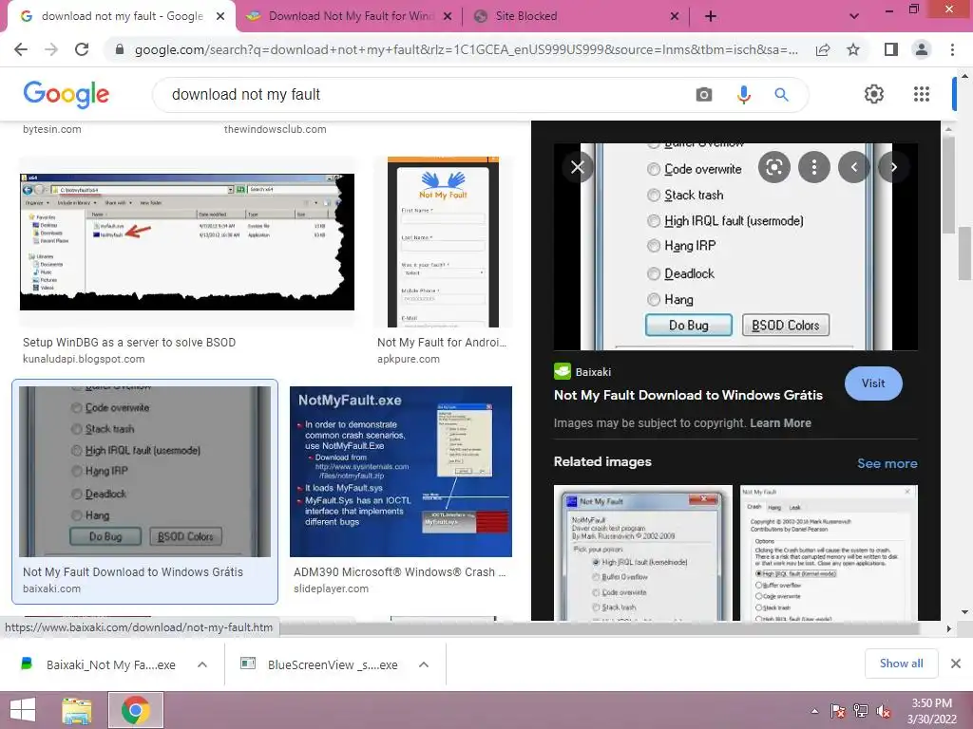Open the large preview image in the panel
This screenshot has width=973, height=729.
(x=736, y=247)
